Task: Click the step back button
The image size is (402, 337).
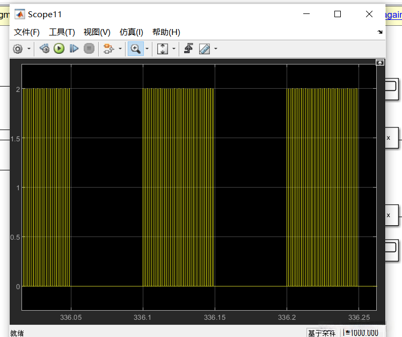Action: pyautogui.click(x=45, y=49)
